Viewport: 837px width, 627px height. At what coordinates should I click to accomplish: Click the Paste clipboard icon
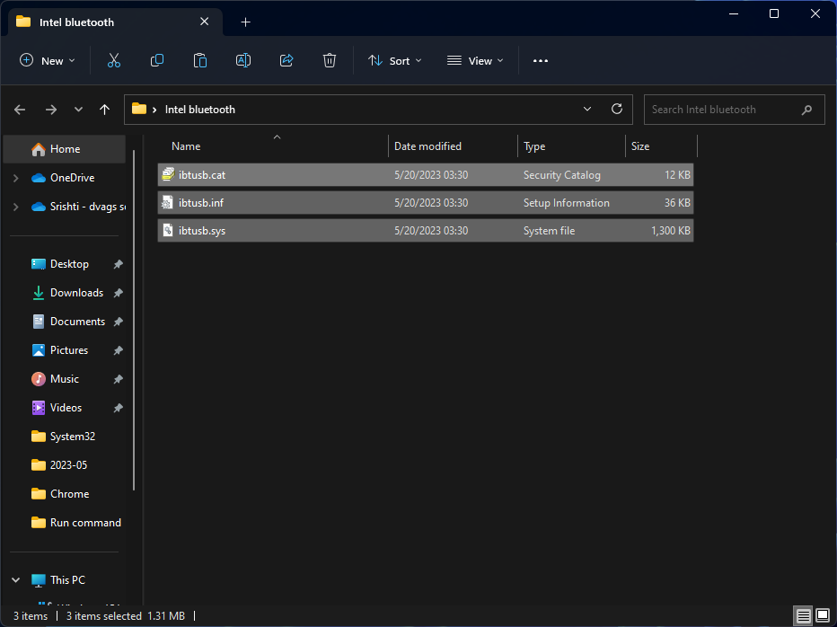(x=200, y=60)
